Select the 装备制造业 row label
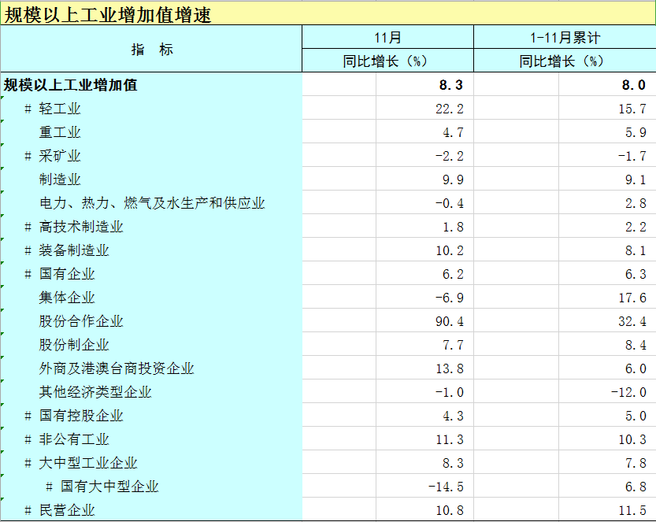 click(x=74, y=250)
